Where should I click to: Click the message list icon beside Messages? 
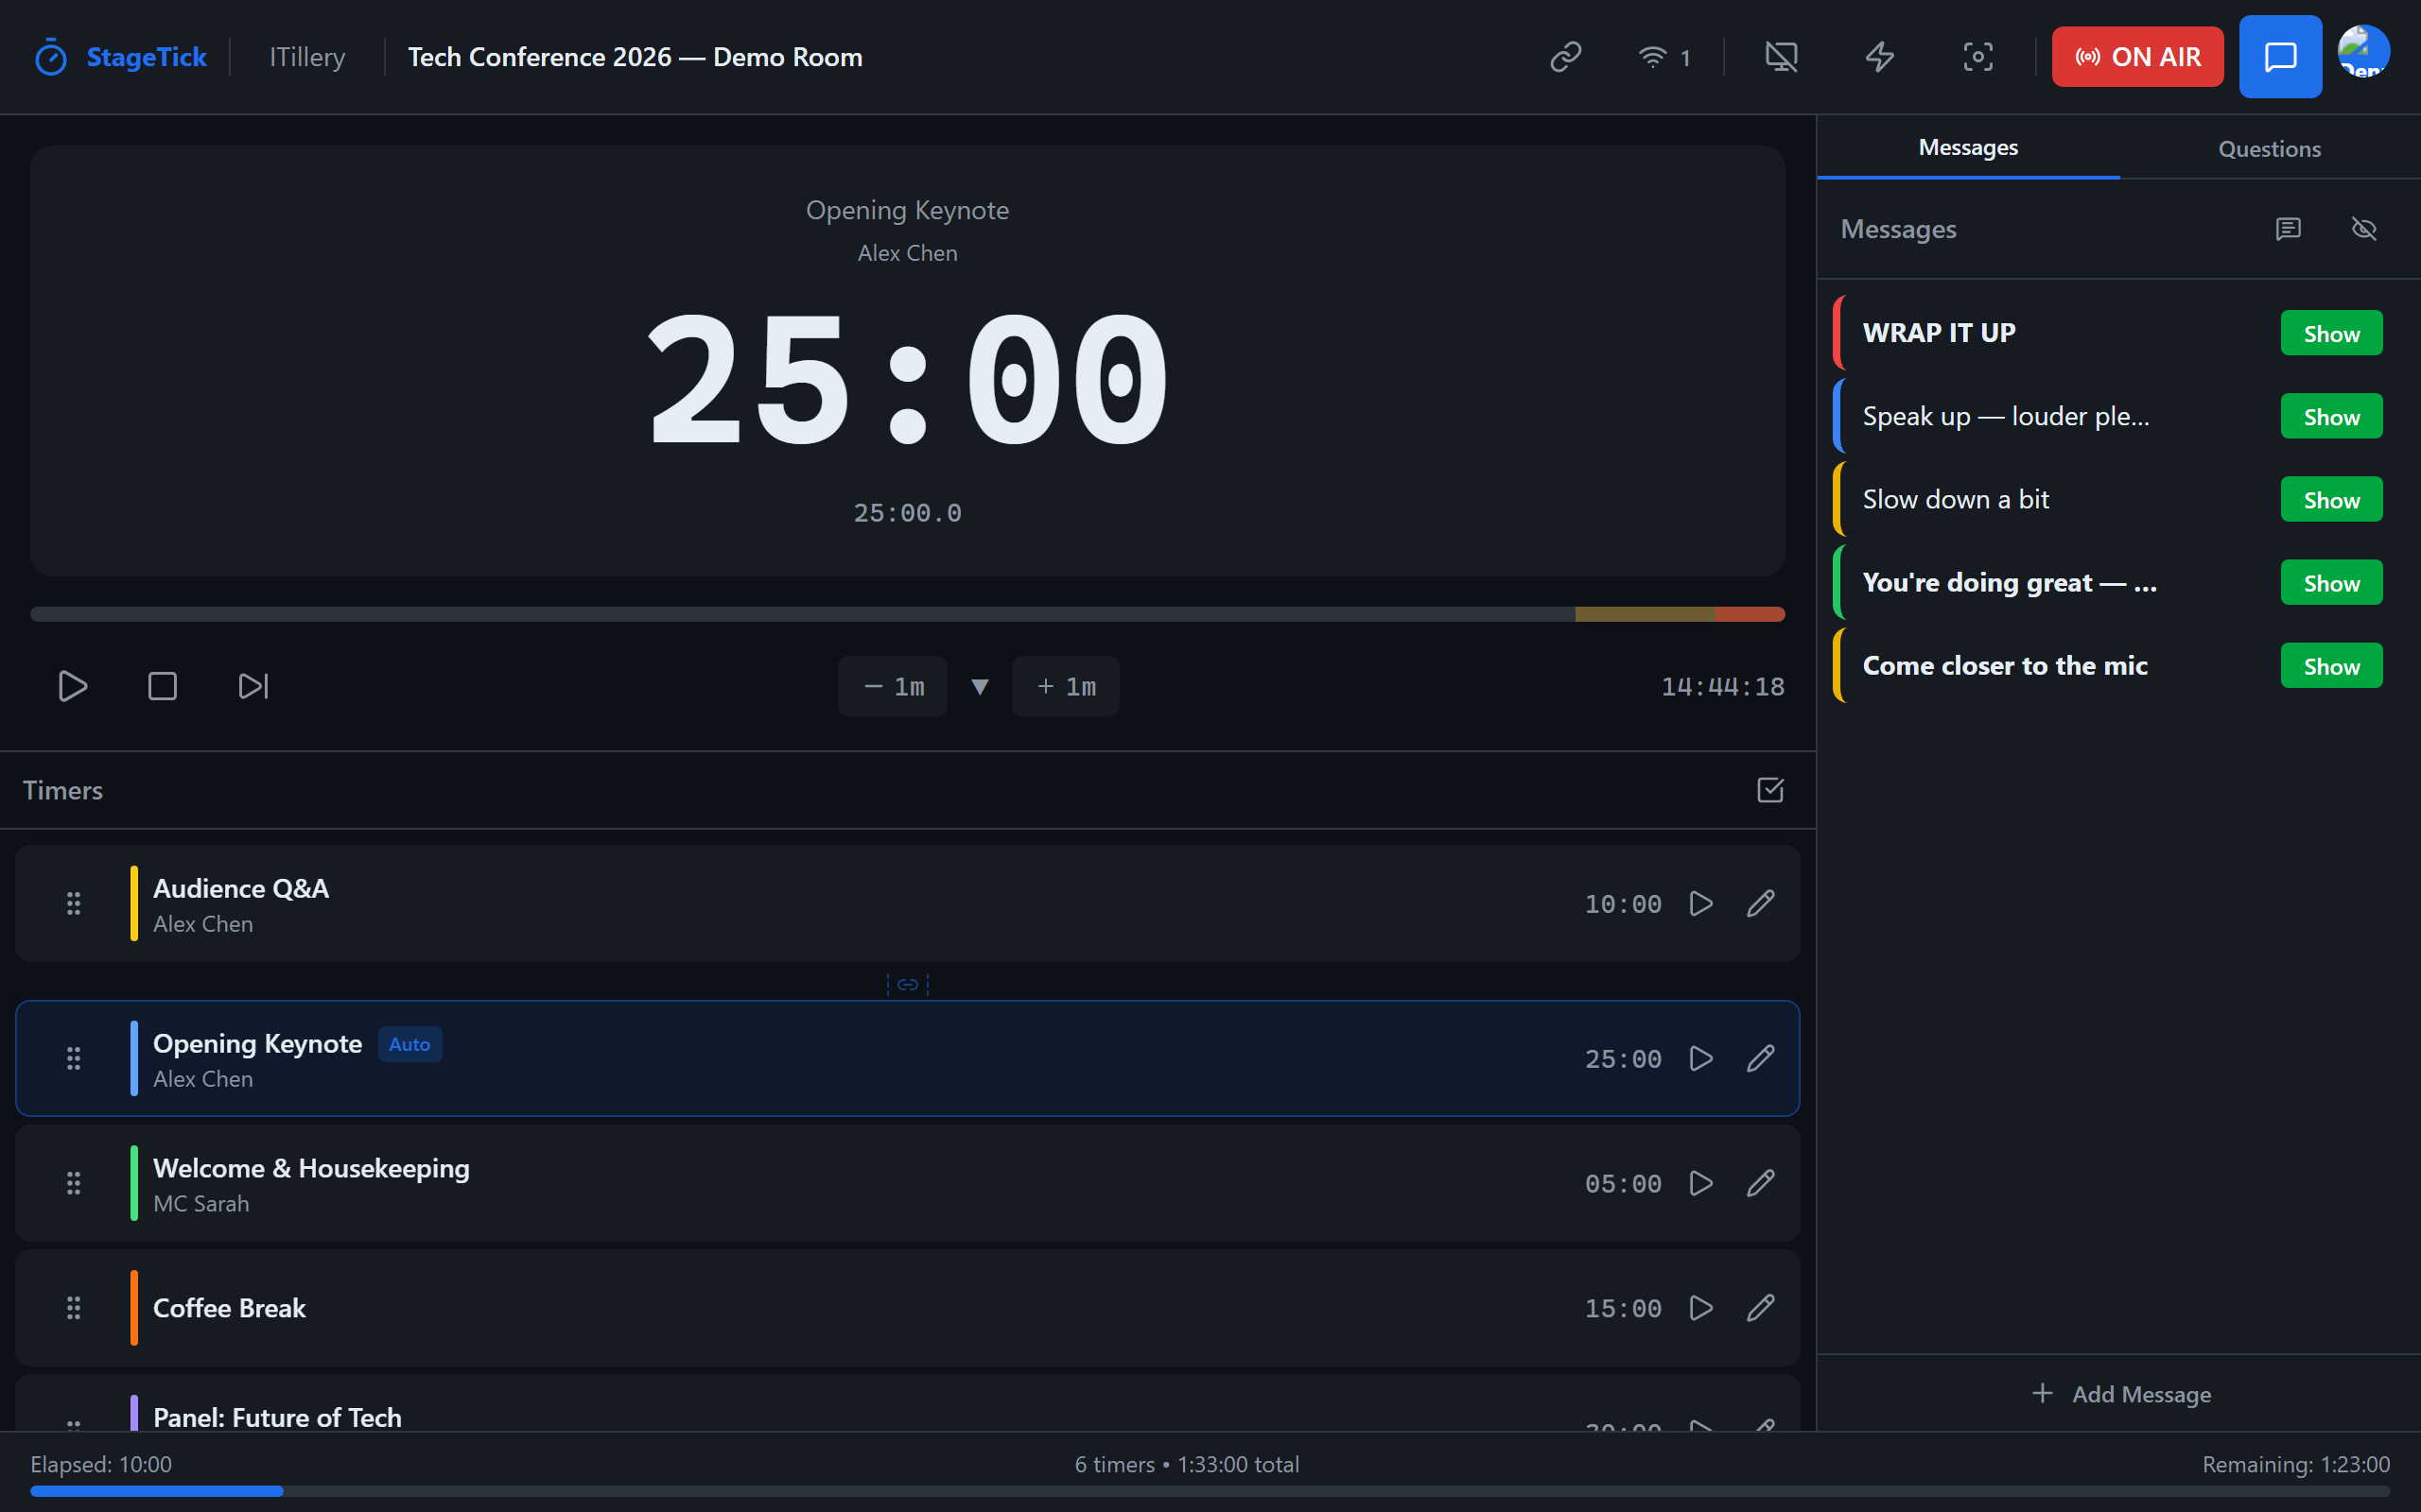tap(2288, 229)
